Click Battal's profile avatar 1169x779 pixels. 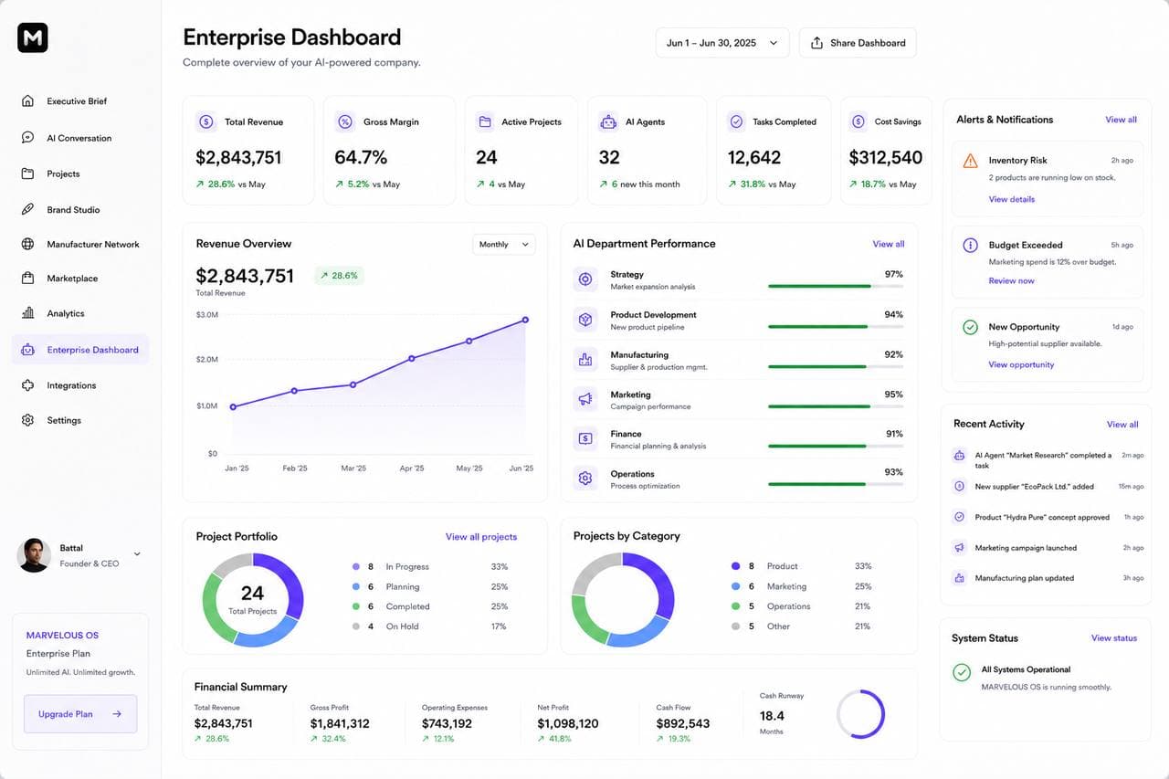tap(34, 555)
